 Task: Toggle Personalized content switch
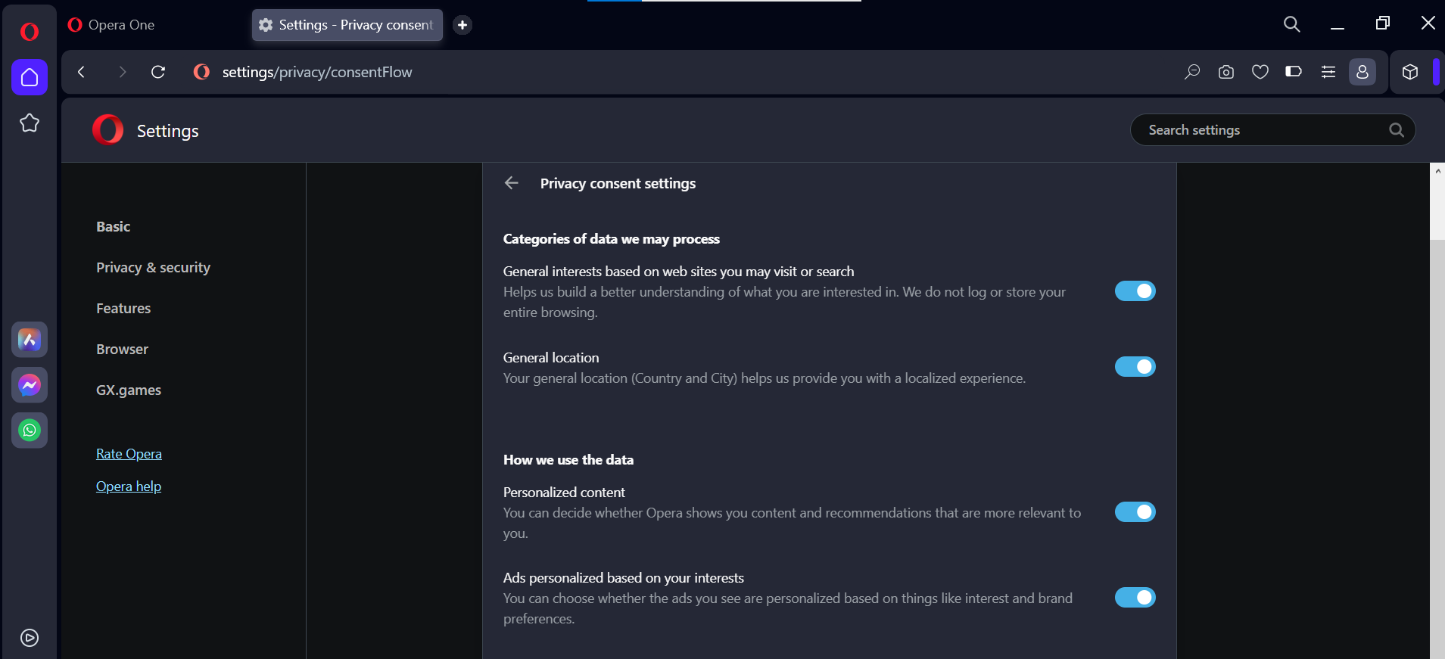point(1135,512)
